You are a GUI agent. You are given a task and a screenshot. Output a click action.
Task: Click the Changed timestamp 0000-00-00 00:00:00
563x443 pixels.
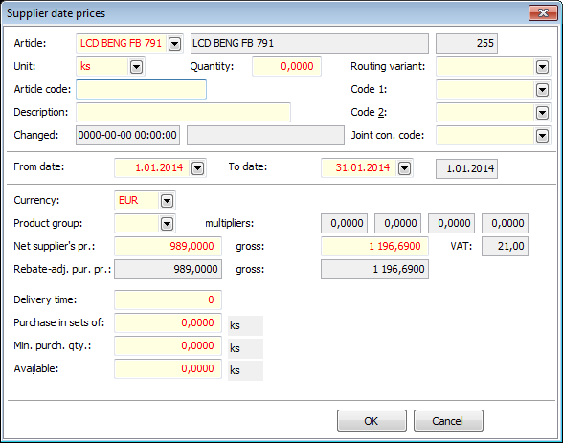coord(128,135)
